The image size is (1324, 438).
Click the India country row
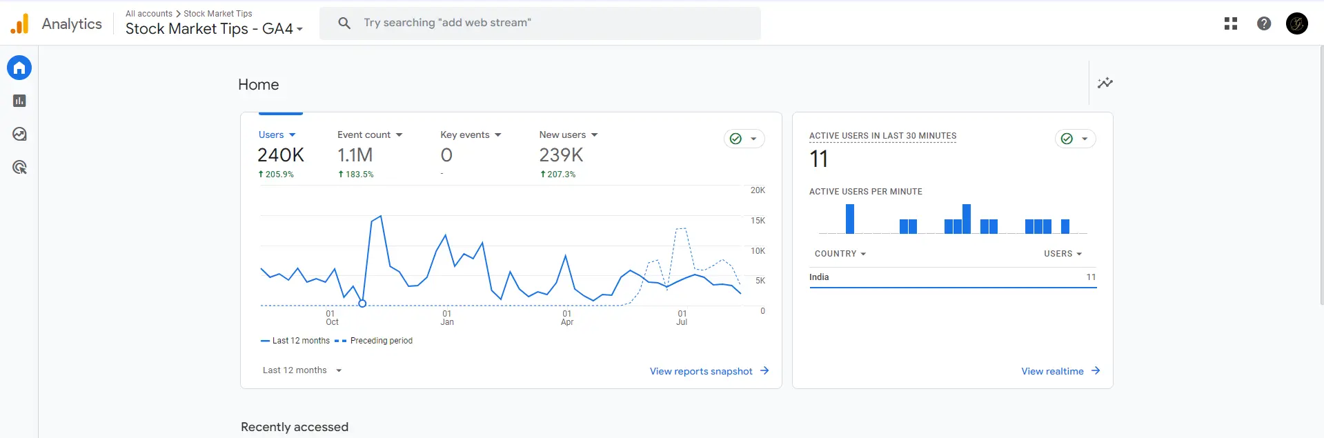[953, 277]
